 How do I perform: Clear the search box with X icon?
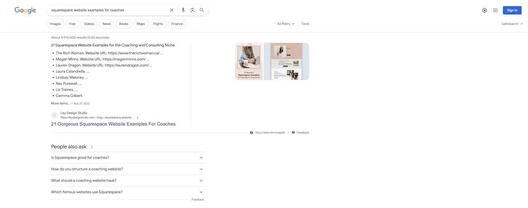172,10
